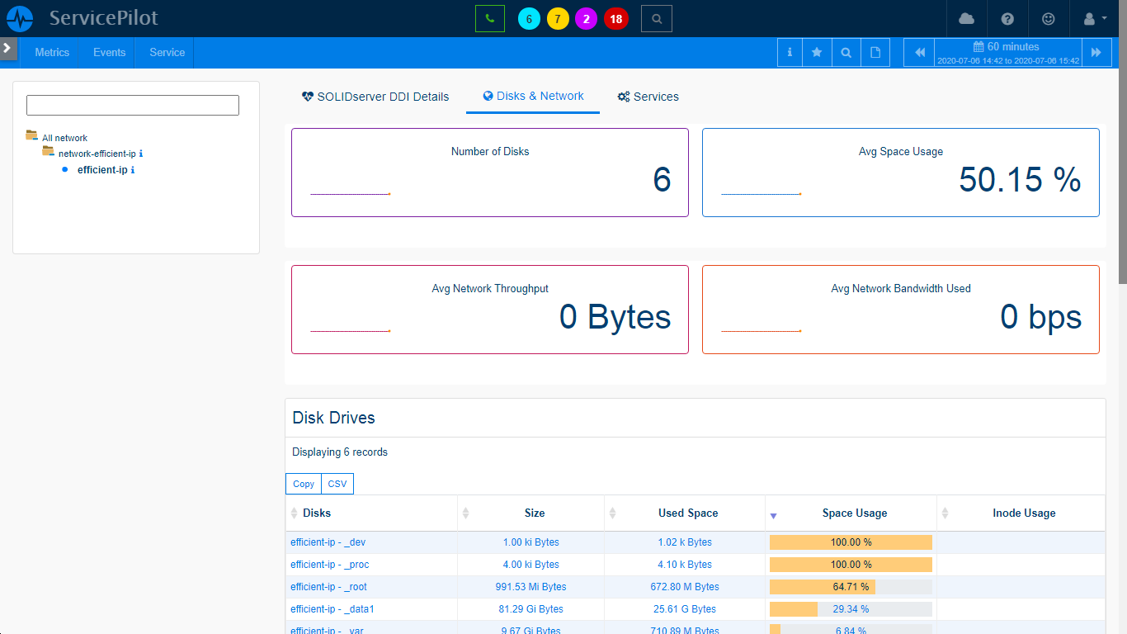The height and width of the screenshot is (634, 1127).
Task: Open the SOLIDserver DDI Details tab
Action: (x=375, y=97)
